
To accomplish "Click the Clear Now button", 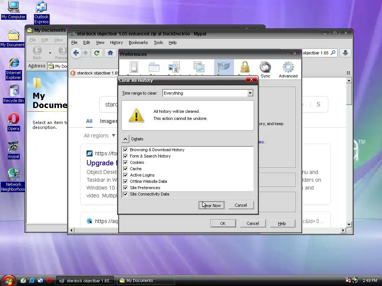I will click(212, 205).
